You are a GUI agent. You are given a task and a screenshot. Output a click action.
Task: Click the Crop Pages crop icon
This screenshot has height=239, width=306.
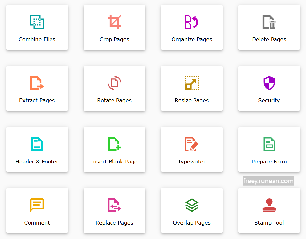click(x=114, y=22)
